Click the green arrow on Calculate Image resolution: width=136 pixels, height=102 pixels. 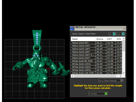[x=106, y=93]
